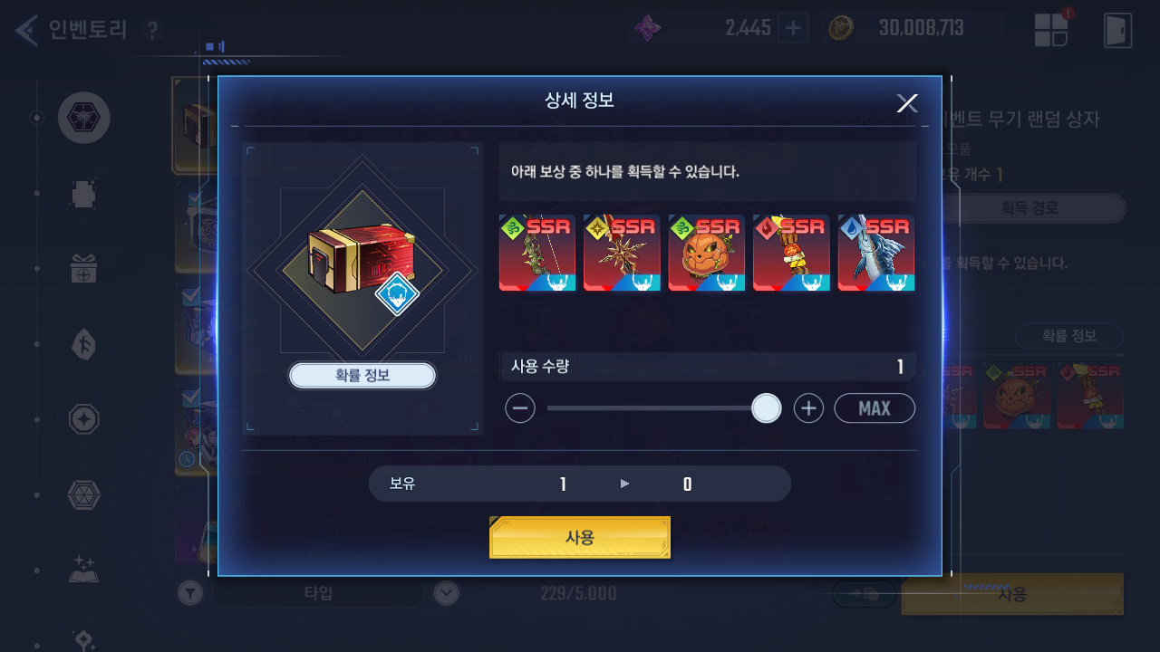Click the yellow 사용 button
The height and width of the screenshot is (652, 1160).
pos(580,537)
